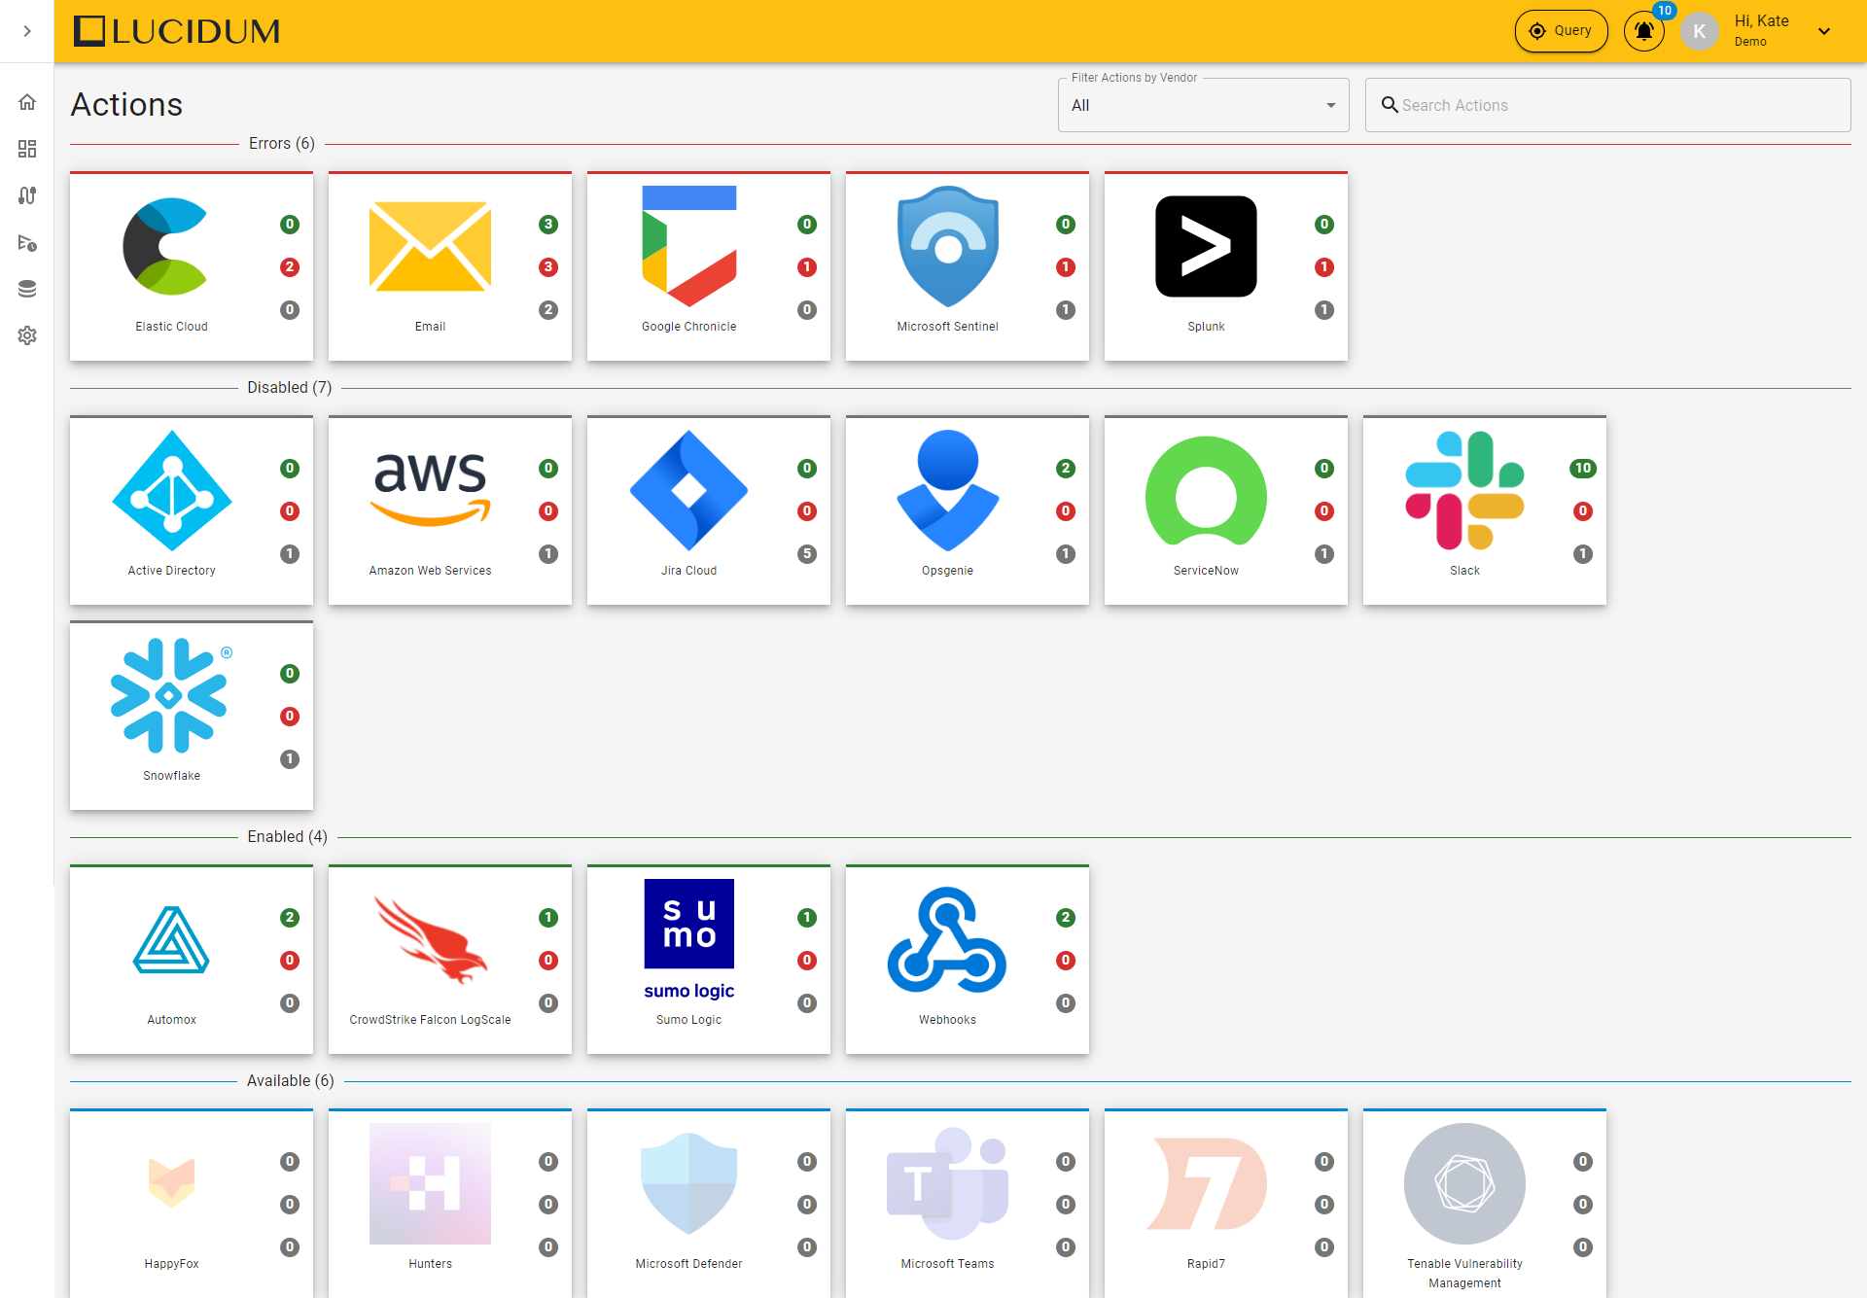
Task: Click the Query button
Action: 1561,31
